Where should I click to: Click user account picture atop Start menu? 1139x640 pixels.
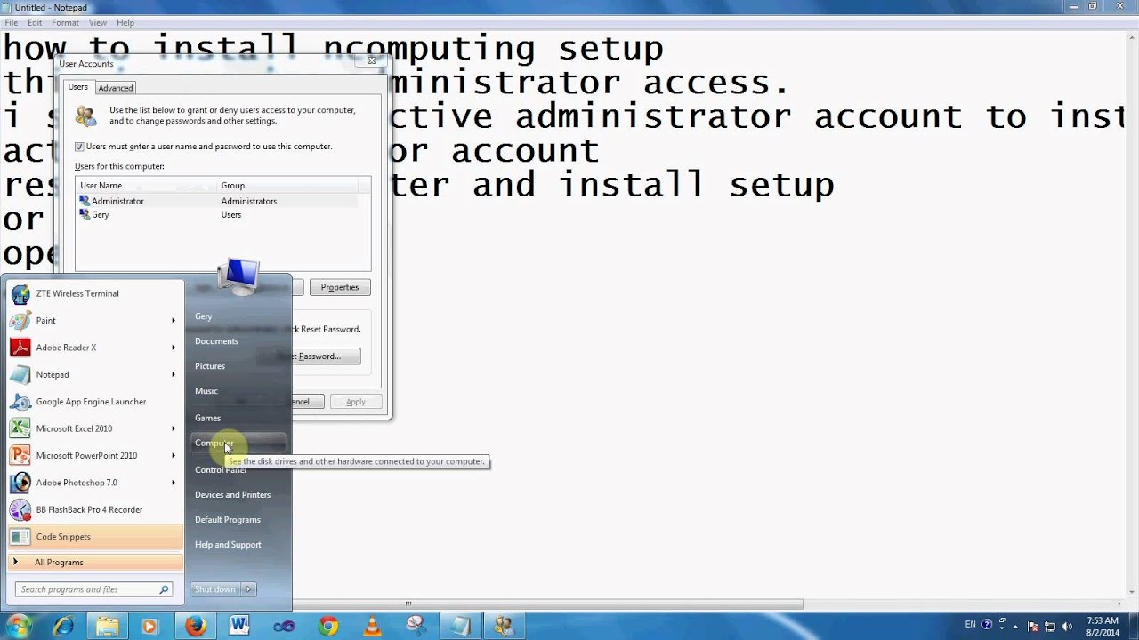(239, 276)
